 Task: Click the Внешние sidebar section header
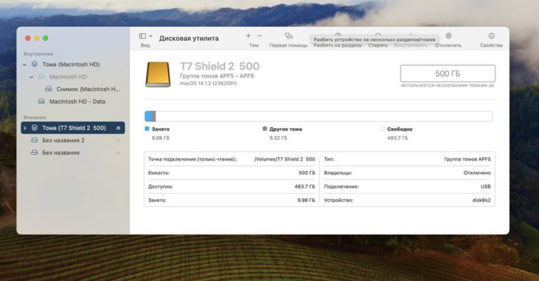(x=35, y=117)
